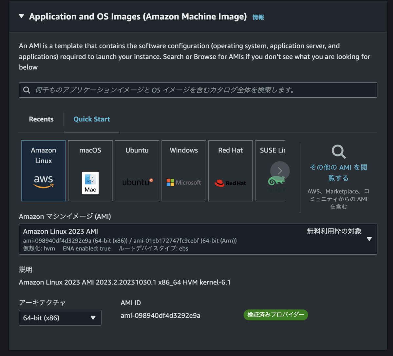Viewport: 393px width, 356px height.
Task: Click the description Amazon Linux 2023 AMI 2023.2.20231030.1 text
Action: click(125, 282)
